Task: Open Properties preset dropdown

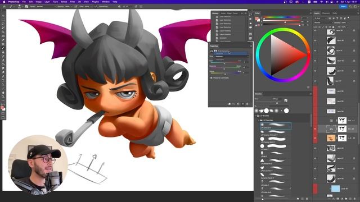Action: pyautogui.click(x=232, y=56)
